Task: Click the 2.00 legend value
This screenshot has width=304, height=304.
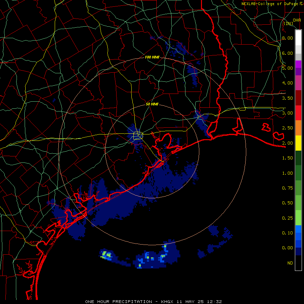Action: pos(287,143)
